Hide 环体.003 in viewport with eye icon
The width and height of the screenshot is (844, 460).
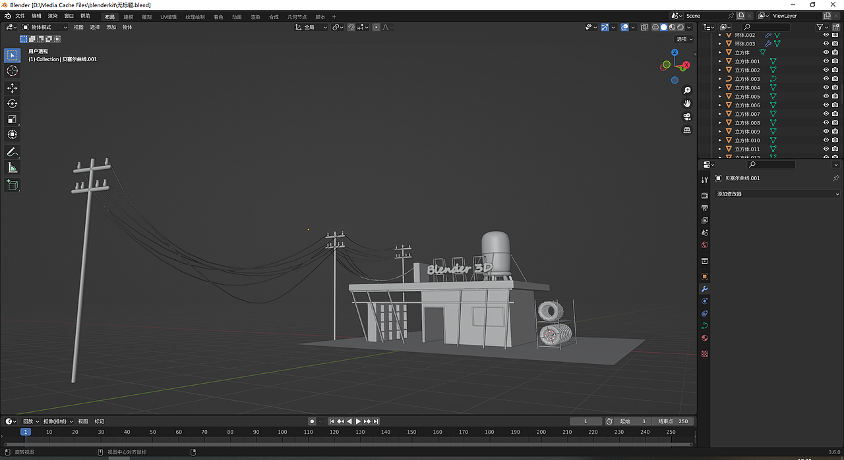(826, 43)
